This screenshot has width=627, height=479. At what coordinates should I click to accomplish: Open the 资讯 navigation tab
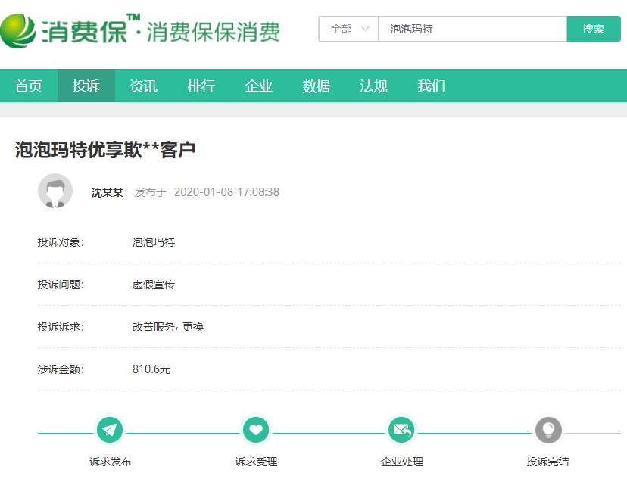144,86
